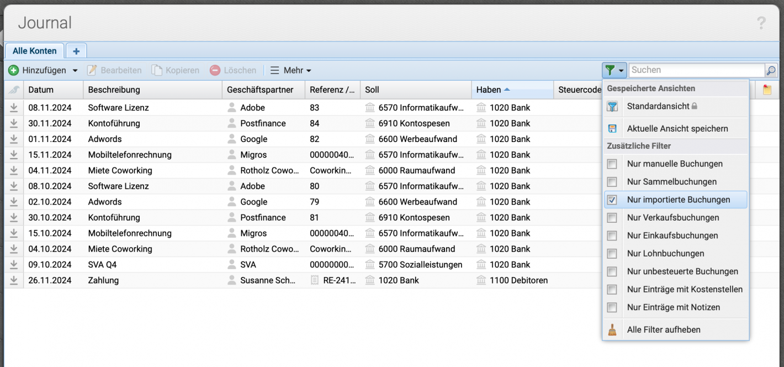Click reference 79 for Adwords
784x367 pixels.
point(315,202)
